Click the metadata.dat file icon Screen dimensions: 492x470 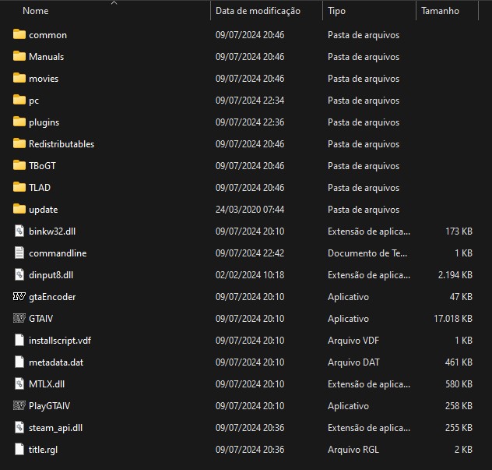[19, 362]
